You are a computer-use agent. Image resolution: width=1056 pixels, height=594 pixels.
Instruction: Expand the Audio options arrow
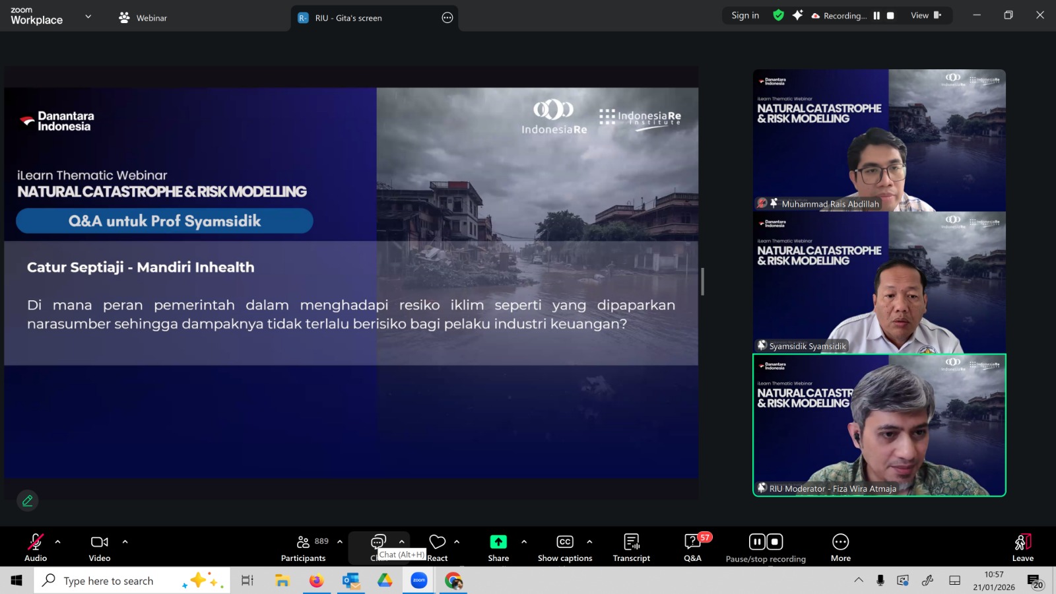tap(58, 542)
